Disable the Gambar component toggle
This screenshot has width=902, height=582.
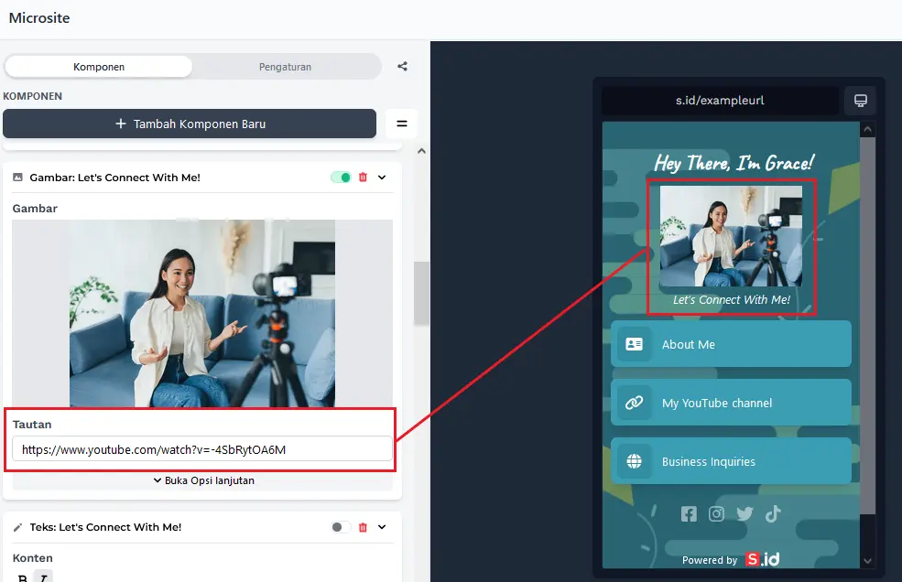(341, 178)
